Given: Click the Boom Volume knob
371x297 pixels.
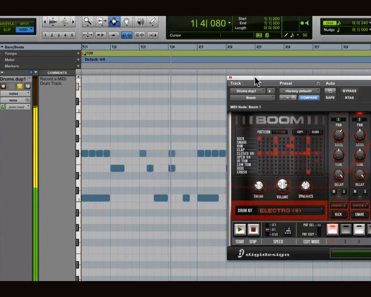Looking at the screenshot, I should (x=282, y=186).
